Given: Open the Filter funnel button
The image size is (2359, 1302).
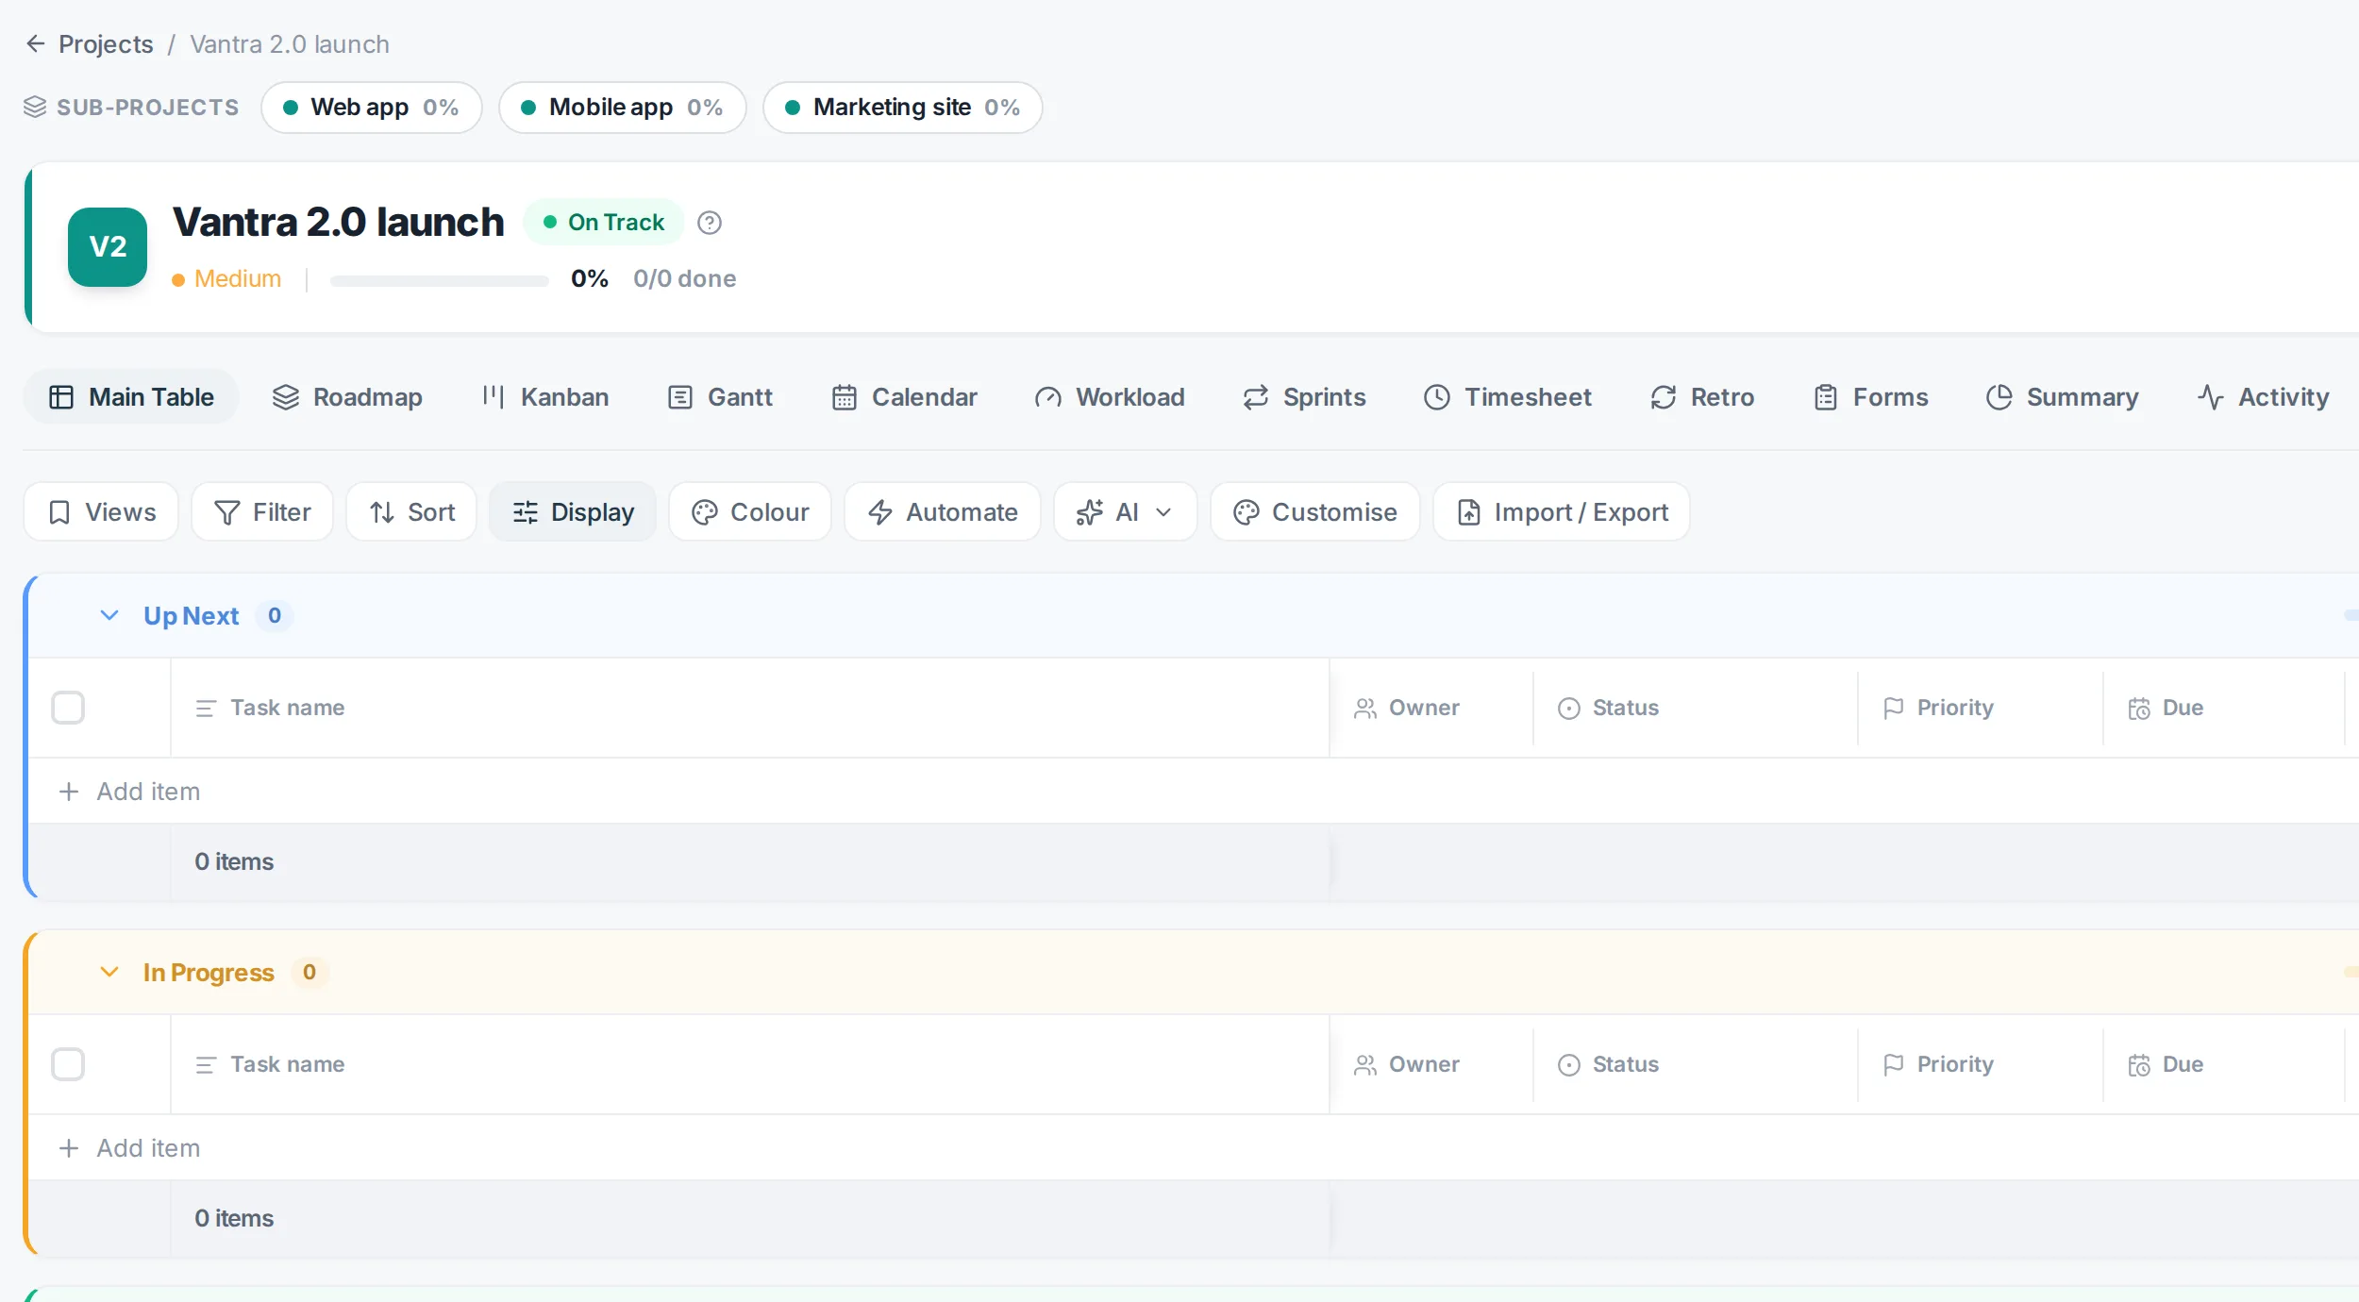Looking at the screenshot, I should [x=262, y=511].
